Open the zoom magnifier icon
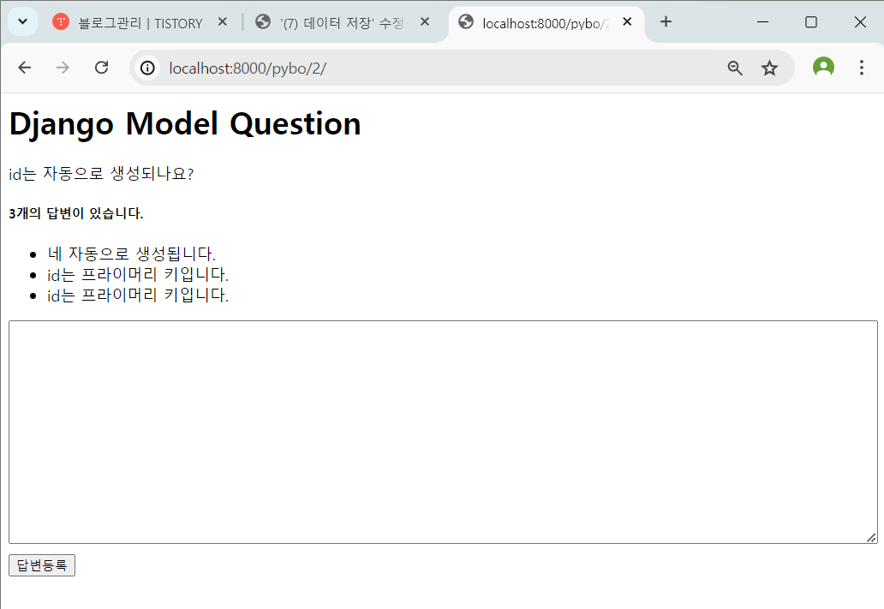Viewport: 884px width, 609px height. (x=735, y=69)
